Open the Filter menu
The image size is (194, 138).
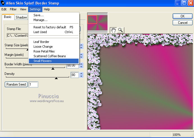(x=13, y=9)
